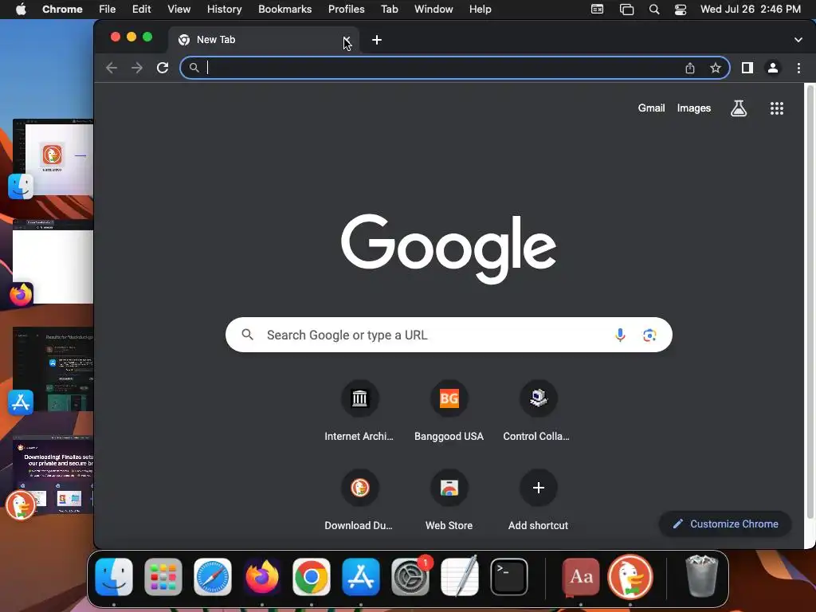This screenshot has height=612, width=816.
Task: Open the Profiles menu
Action: [346, 10]
